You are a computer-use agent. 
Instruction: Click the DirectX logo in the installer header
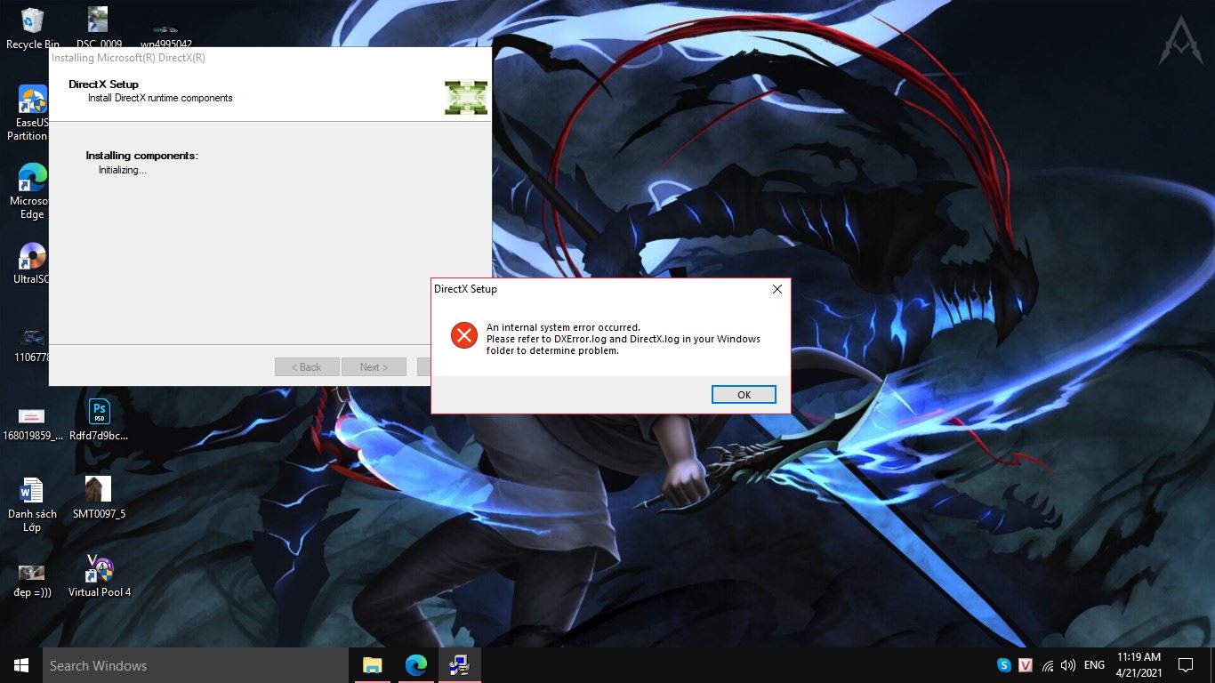point(465,98)
